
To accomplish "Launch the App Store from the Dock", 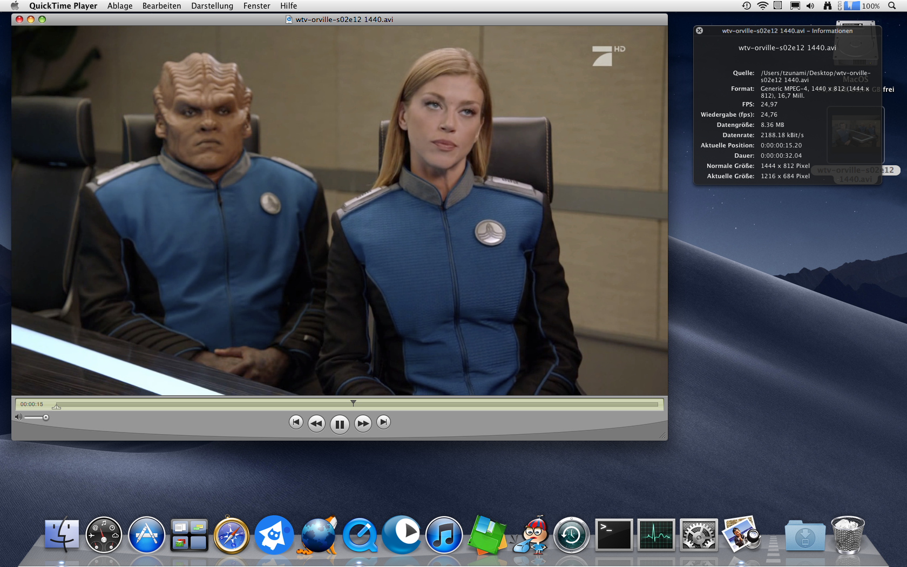I will tap(146, 535).
